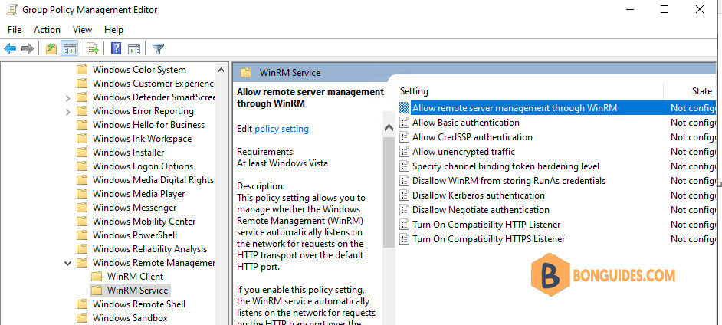Click the Up one level folder icon
This screenshot has height=325, width=722.
point(51,49)
